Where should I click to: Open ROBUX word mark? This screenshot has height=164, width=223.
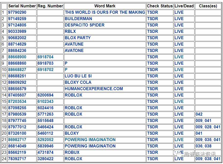pyautogui.click(x=72, y=152)
